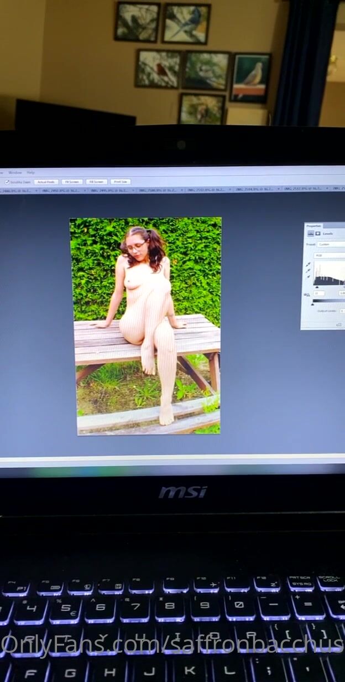
Task: Click the Levels adjustment icon in Properties
Action: (310, 234)
